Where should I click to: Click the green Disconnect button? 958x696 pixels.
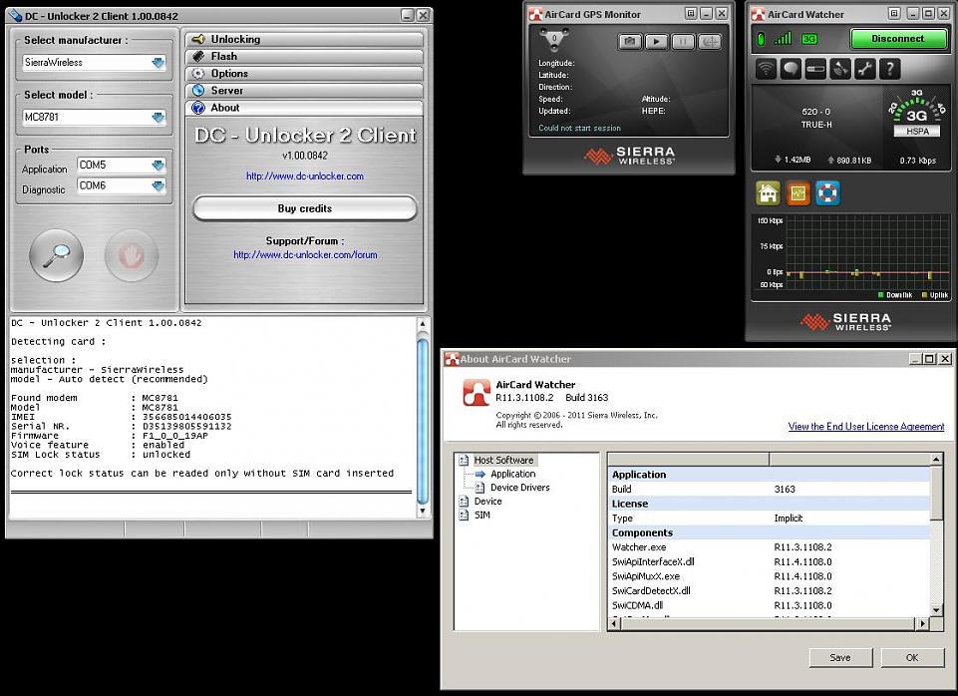(x=897, y=39)
